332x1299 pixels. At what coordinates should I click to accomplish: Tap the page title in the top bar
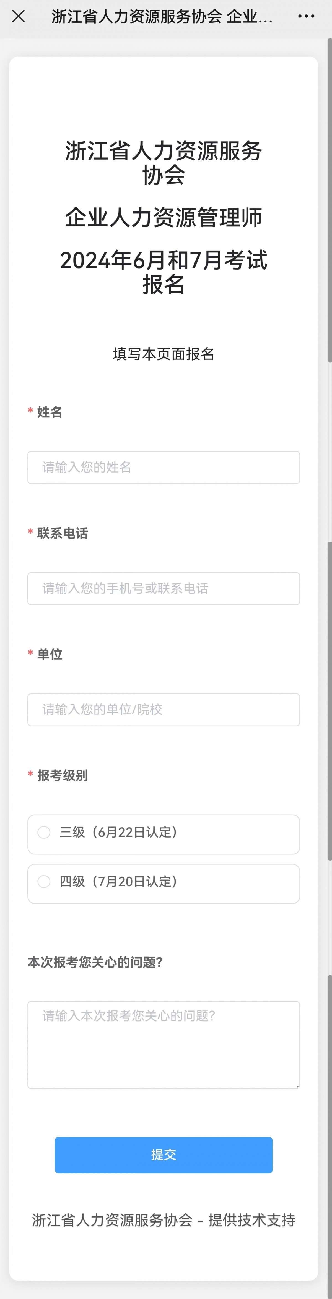pyautogui.click(x=162, y=17)
